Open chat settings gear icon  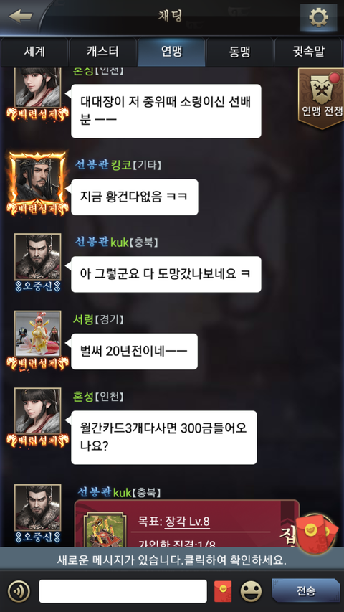pos(318,17)
